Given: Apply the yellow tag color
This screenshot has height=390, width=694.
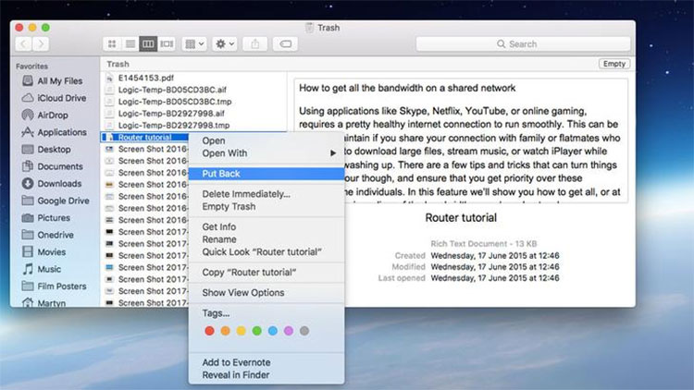Looking at the screenshot, I should [242, 331].
